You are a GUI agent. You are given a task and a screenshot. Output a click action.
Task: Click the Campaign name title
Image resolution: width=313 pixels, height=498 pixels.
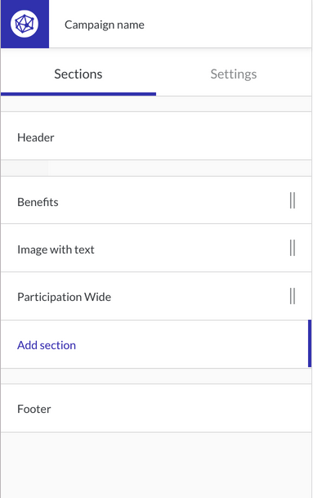click(105, 25)
